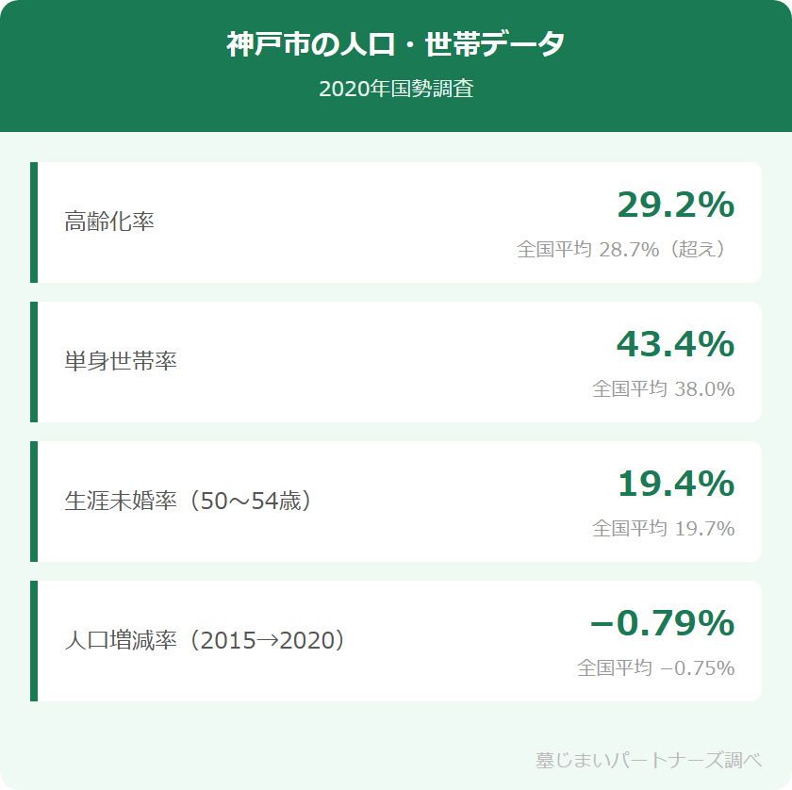The width and height of the screenshot is (792, 790).
Task: Click the 全国平均 −0.75% comparison text
Action: pyautogui.click(x=655, y=668)
